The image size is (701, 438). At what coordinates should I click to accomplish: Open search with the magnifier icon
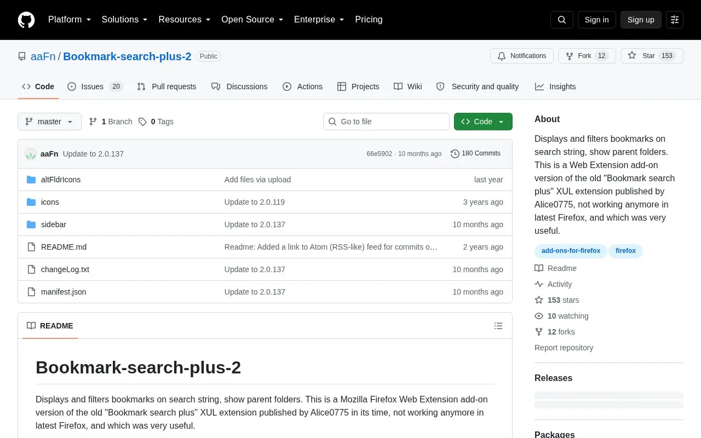pyautogui.click(x=562, y=20)
